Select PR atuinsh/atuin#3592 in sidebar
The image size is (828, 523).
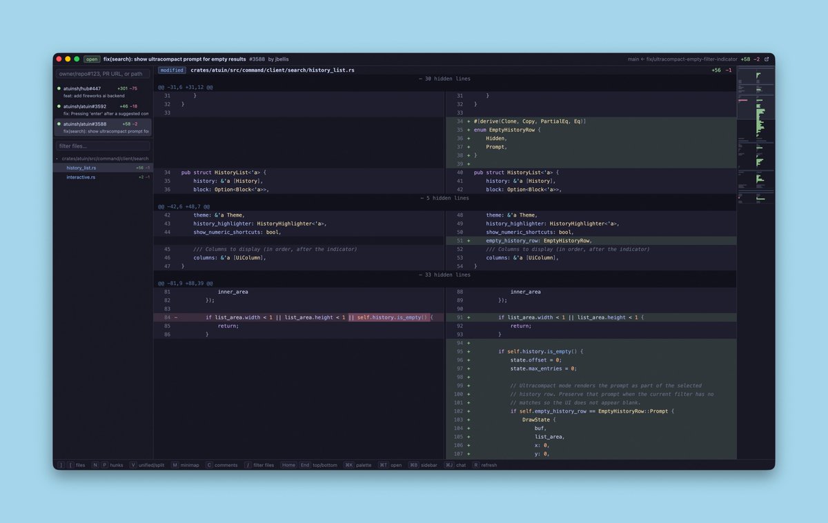(103, 110)
